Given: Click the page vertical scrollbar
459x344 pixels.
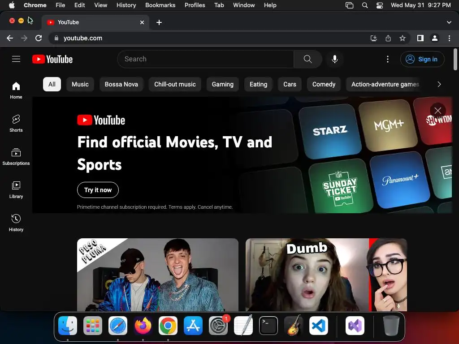Looking at the screenshot, I should [455, 60].
